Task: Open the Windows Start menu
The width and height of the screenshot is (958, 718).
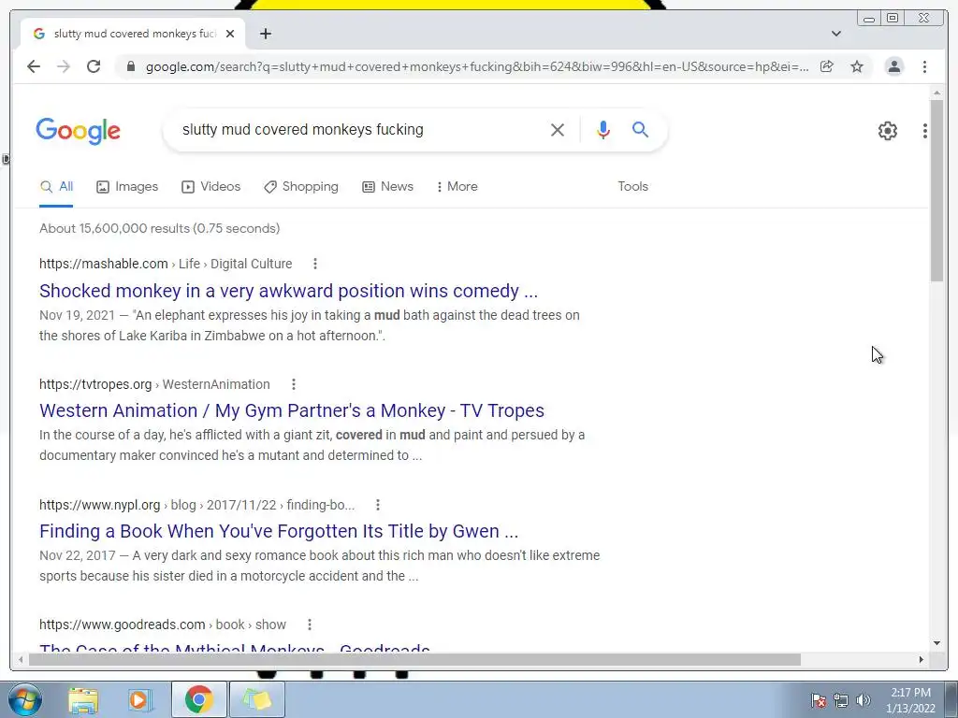Action: (x=25, y=699)
